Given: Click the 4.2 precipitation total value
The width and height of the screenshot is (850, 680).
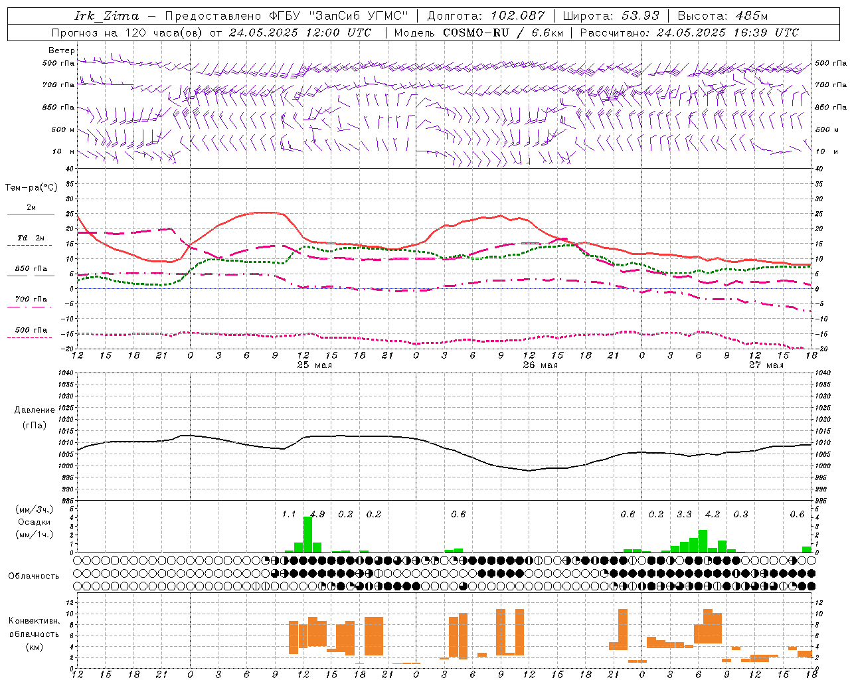Looking at the screenshot, I should [x=713, y=515].
